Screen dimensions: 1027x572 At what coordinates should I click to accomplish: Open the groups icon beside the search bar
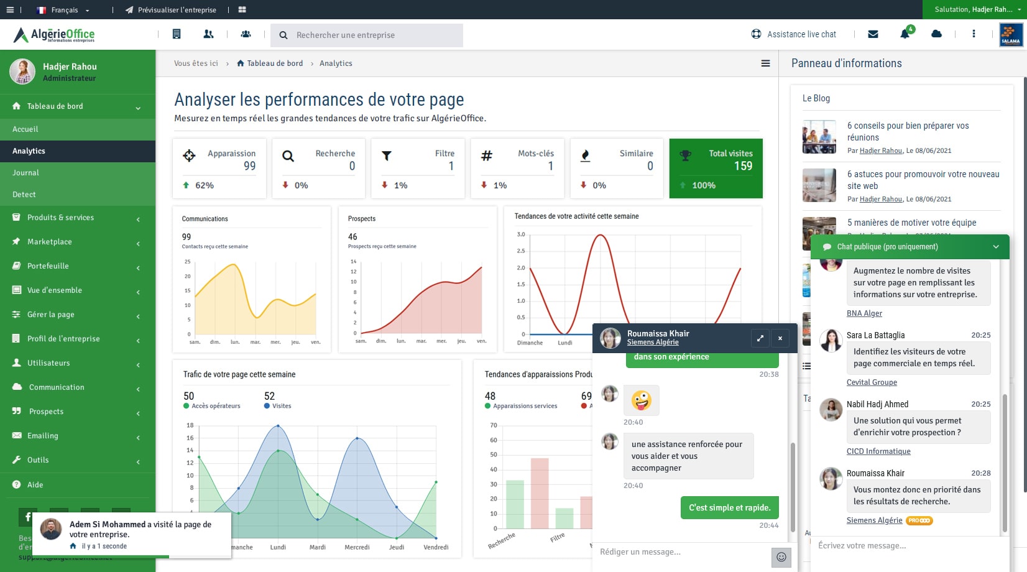click(246, 34)
